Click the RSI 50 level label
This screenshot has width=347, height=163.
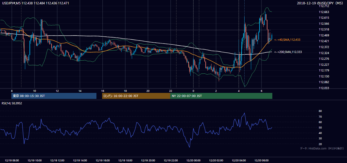(320, 127)
